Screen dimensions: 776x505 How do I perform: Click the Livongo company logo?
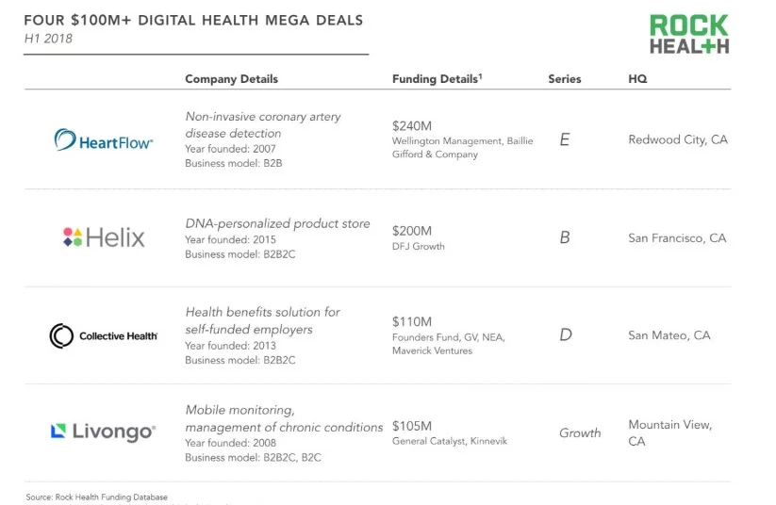(x=104, y=432)
